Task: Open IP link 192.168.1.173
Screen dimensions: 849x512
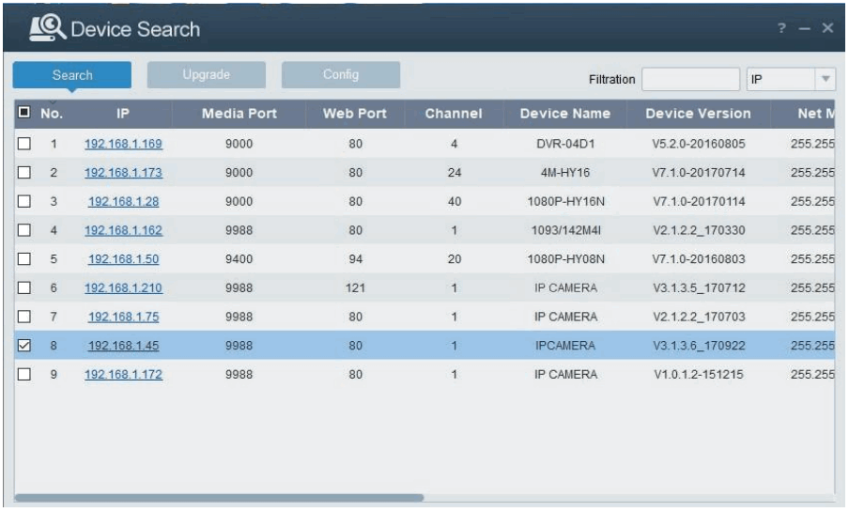Action: click(123, 172)
